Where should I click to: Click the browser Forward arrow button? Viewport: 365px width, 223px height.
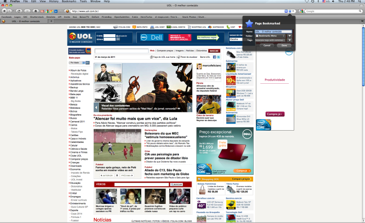(x=9, y=11)
